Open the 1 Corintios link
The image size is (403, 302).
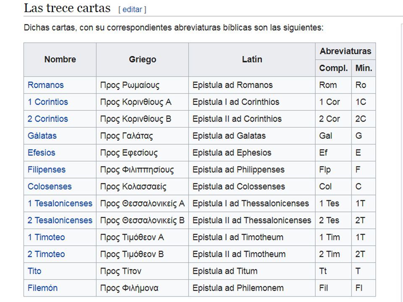click(x=48, y=102)
